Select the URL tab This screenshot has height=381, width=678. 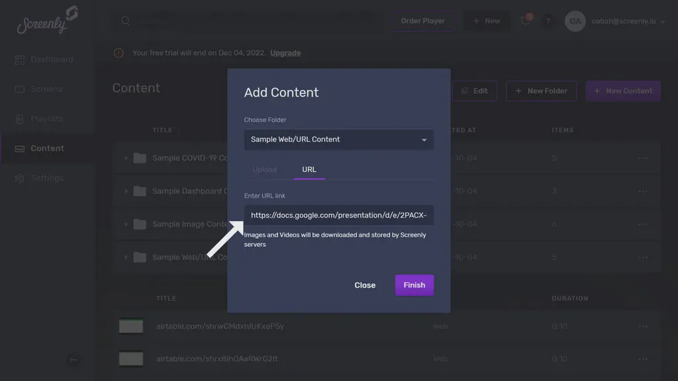click(309, 169)
